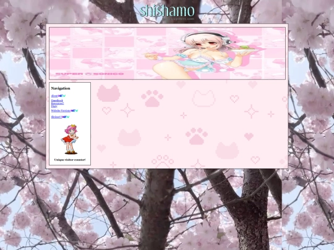Click the NEW badge beside Shrines
Viewport: 334px width, 250px height.
tap(66, 117)
